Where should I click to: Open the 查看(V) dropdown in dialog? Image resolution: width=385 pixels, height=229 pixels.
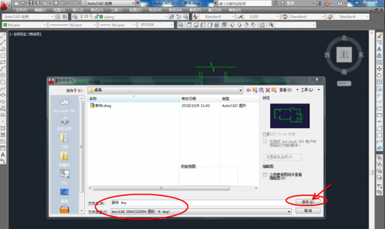pos(289,90)
